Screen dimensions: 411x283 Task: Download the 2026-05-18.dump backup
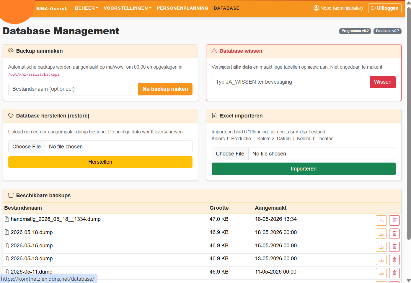pos(381,234)
